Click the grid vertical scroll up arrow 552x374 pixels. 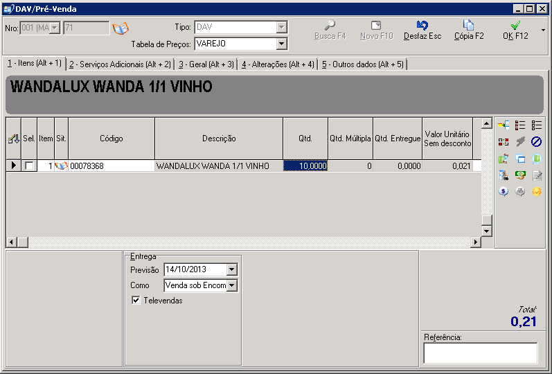(x=486, y=123)
